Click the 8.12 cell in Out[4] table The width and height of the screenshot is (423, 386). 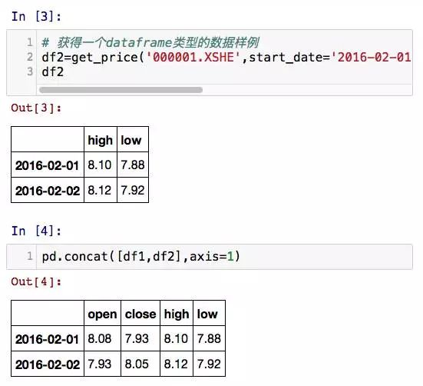tap(177, 364)
